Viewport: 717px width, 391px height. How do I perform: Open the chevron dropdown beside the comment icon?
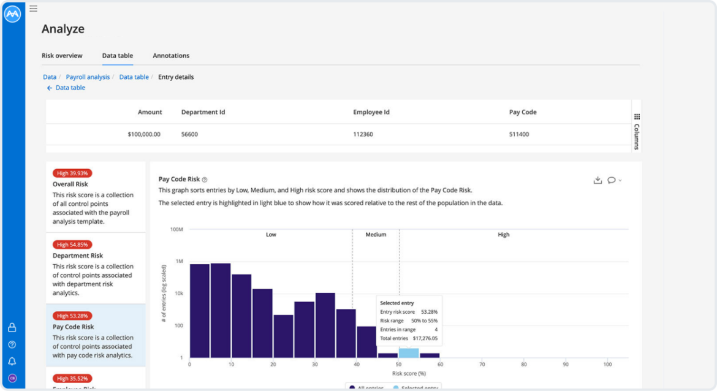[x=620, y=180]
